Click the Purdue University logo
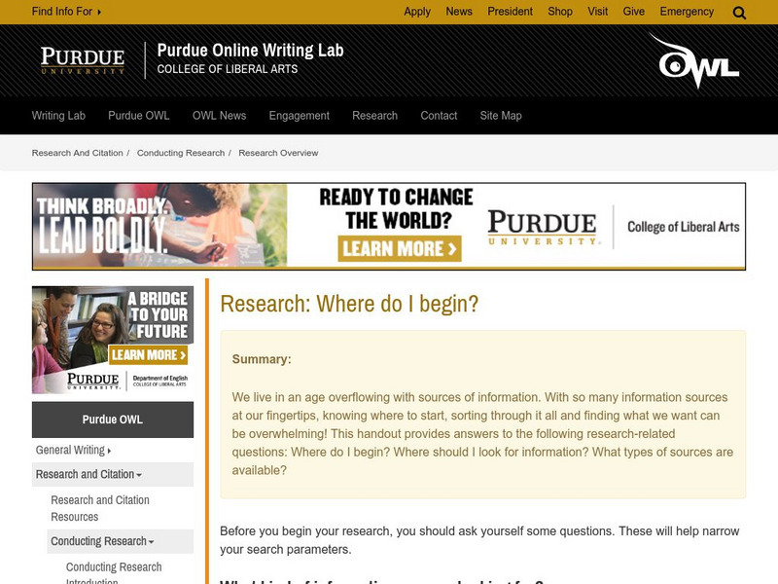Screen dimensions: 778x584 [83, 60]
